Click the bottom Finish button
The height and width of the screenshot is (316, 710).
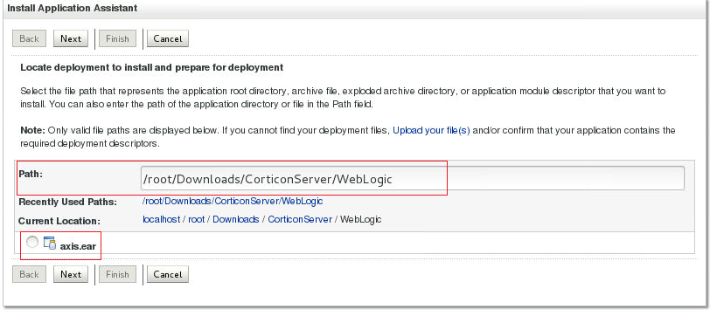pos(117,274)
